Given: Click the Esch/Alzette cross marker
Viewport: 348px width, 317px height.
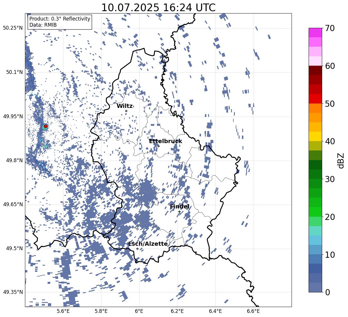Looking at the screenshot, I should 137,249.
